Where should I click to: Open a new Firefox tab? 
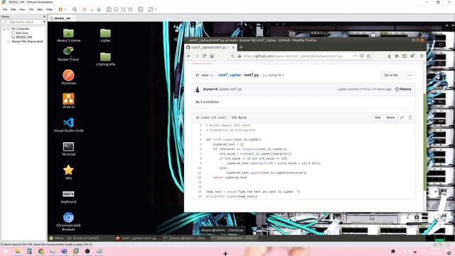pyautogui.click(x=241, y=48)
